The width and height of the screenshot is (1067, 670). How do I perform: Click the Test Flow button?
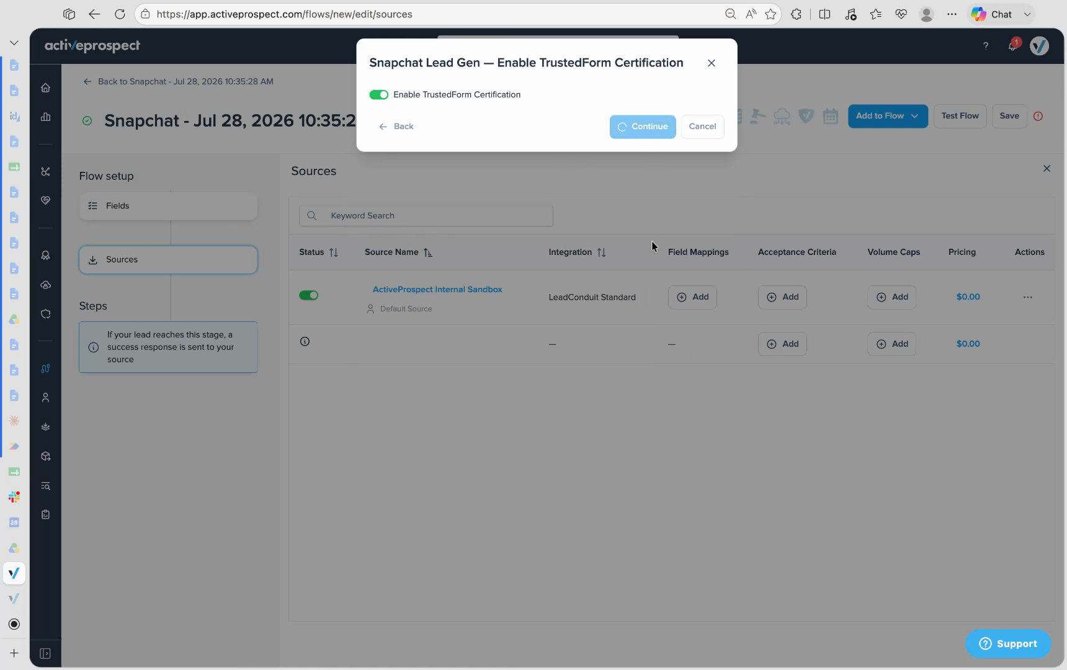(x=960, y=116)
